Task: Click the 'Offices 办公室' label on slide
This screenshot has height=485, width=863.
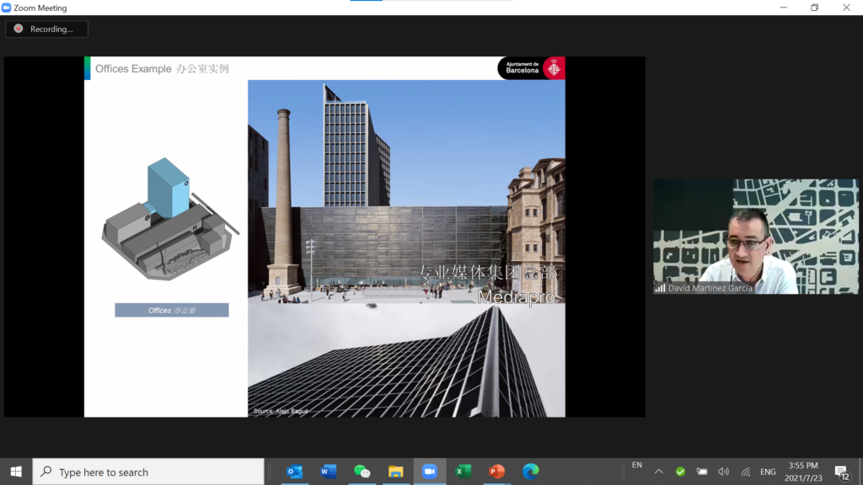Action: (172, 311)
